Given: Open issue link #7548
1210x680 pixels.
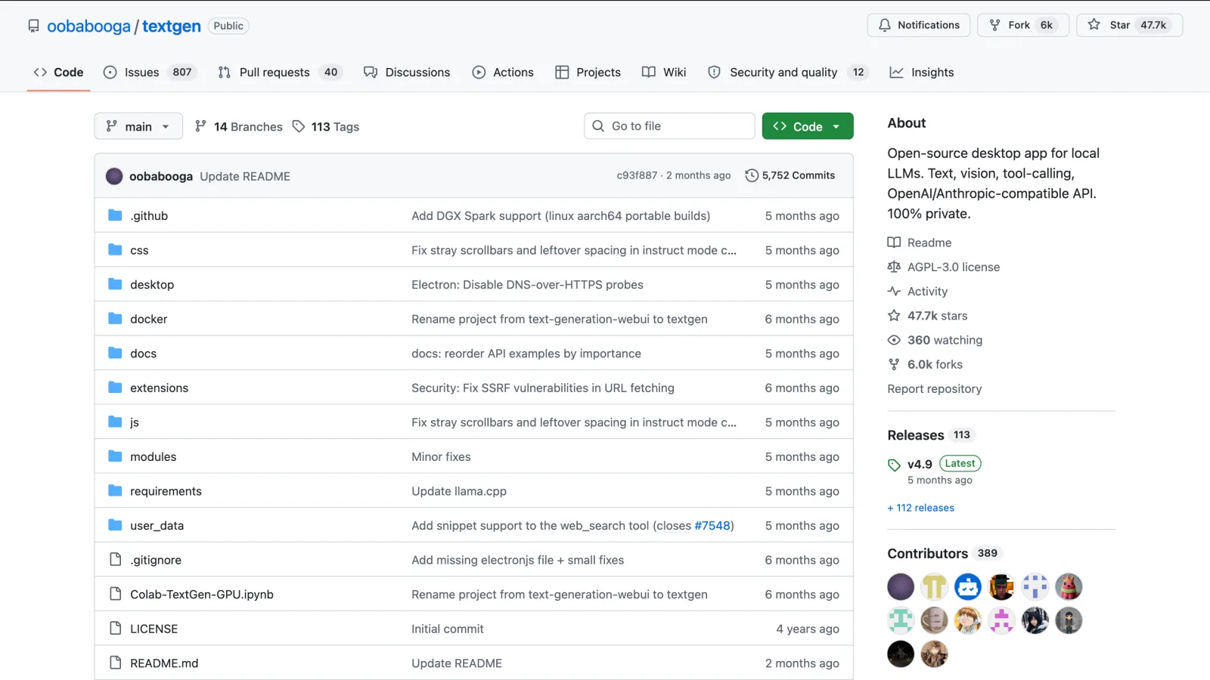Looking at the screenshot, I should click(712, 526).
